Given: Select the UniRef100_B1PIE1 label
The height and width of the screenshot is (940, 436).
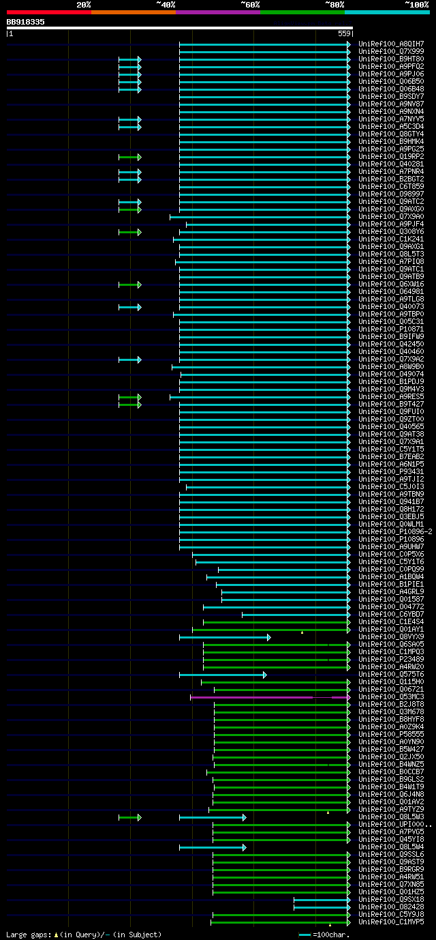Looking at the screenshot, I should pyautogui.click(x=392, y=584).
